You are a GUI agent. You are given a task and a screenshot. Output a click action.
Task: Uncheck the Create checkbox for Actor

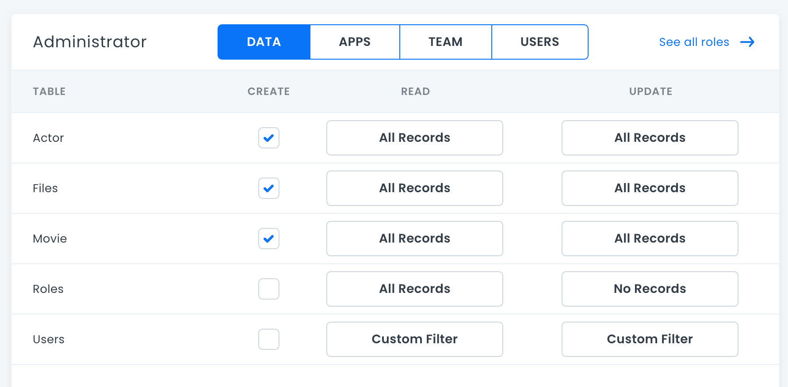[268, 138]
